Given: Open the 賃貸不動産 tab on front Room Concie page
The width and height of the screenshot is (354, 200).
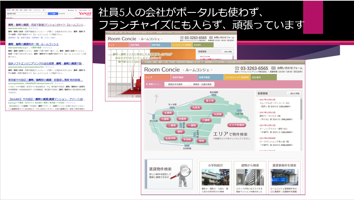Looking at the screenshot, I should point(184,77).
